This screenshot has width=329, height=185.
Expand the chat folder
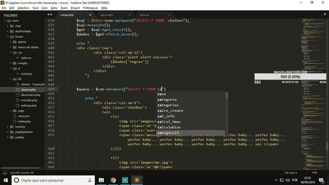pos(8,26)
